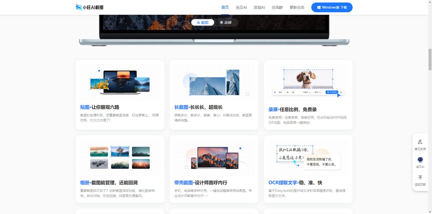
Task: Click Windows版 下载 download button
Action: point(332,8)
